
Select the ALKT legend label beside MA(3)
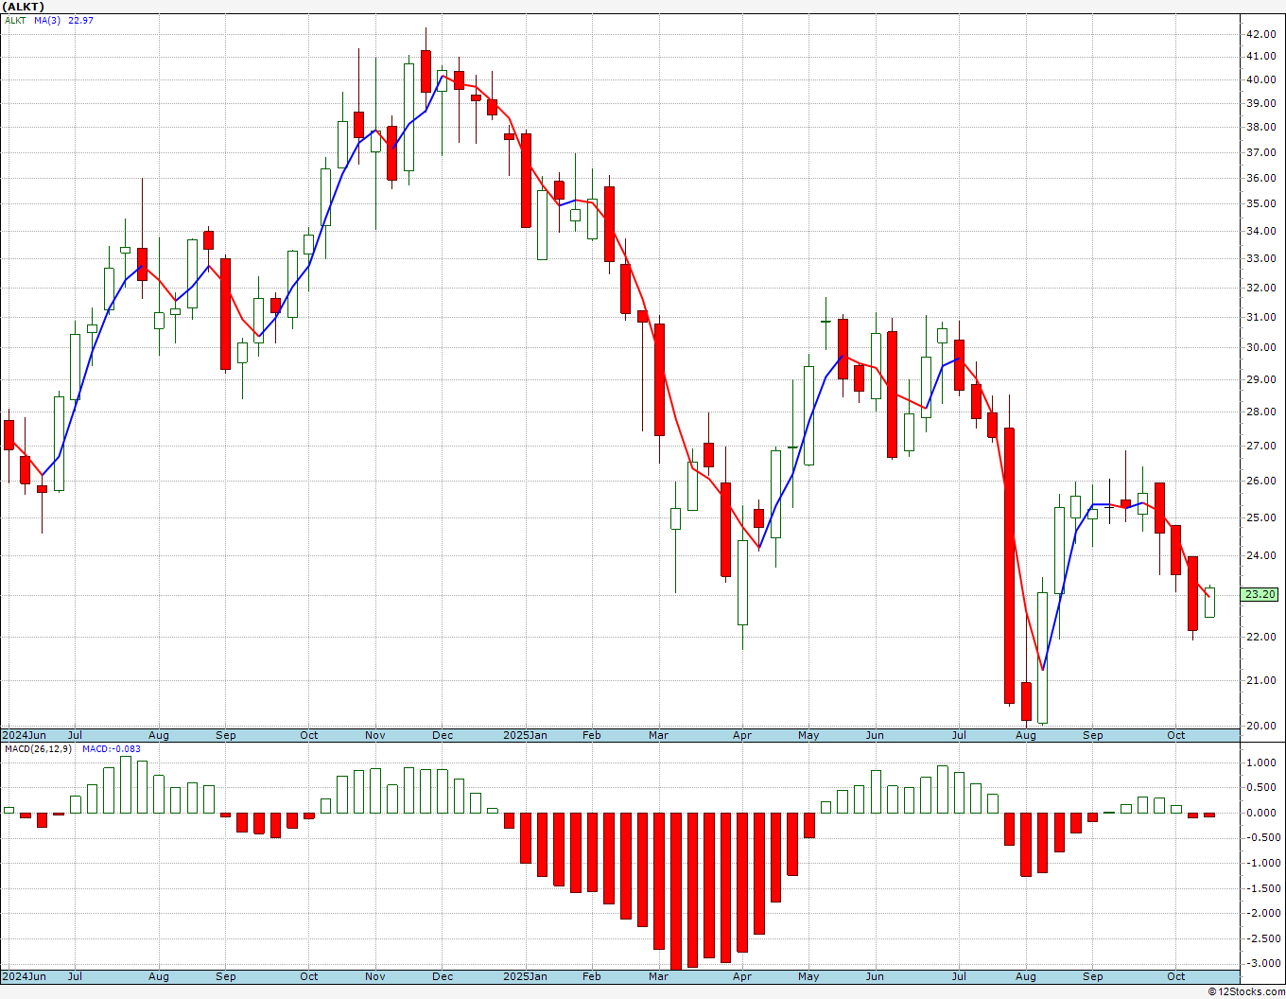point(16,20)
